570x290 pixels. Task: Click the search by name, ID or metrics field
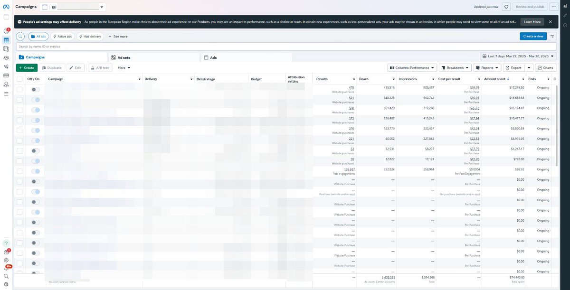pyautogui.click(x=286, y=47)
